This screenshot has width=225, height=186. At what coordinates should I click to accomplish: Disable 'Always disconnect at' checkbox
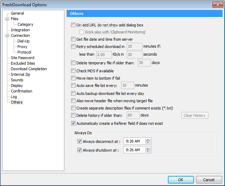pyautogui.click(x=79, y=141)
